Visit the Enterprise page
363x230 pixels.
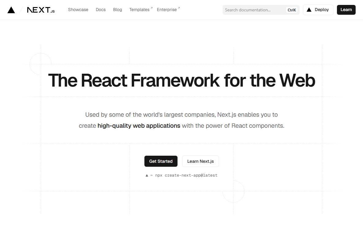point(168,10)
